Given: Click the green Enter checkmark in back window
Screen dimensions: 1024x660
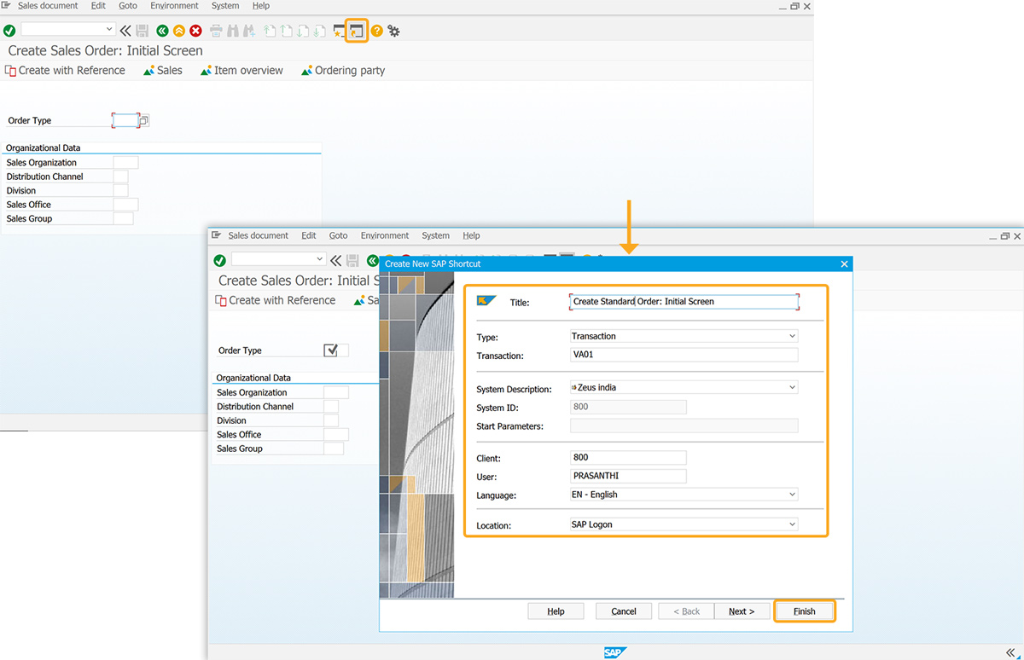Looking at the screenshot, I should click(x=9, y=31).
